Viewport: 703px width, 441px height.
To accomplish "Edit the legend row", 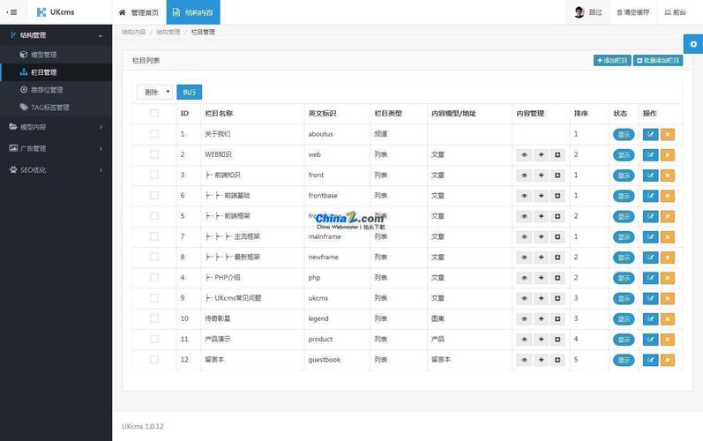I will coord(650,318).
